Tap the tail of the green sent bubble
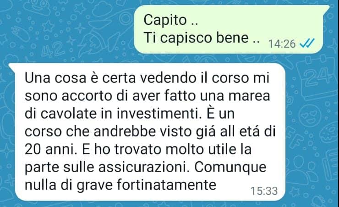339x207 pixels. (326, 9)
